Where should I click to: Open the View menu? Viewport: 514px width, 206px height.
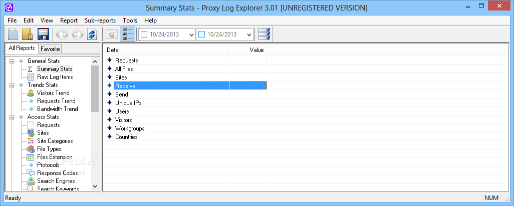point(47,20)
